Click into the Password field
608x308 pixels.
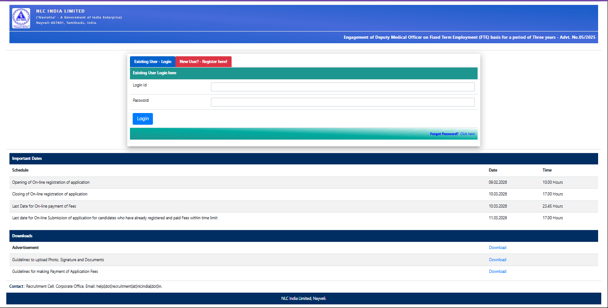[x=343, y=102]
